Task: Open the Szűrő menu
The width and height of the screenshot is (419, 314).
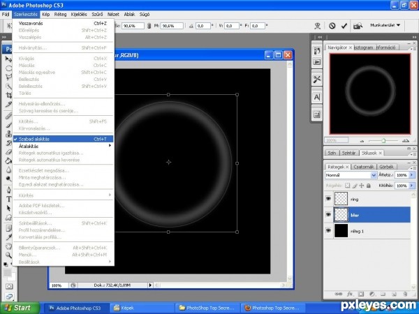Action: point(97,14)
